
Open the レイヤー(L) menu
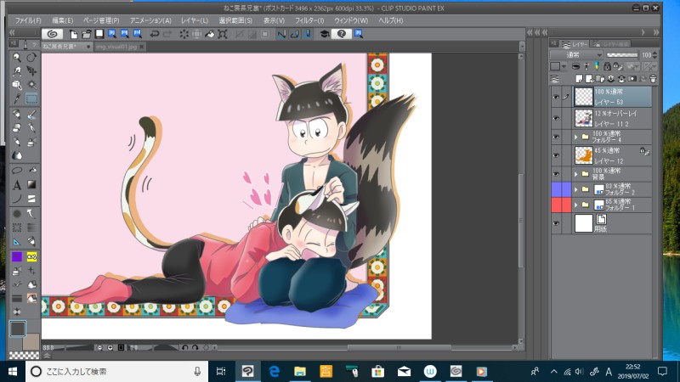[195, 20]
